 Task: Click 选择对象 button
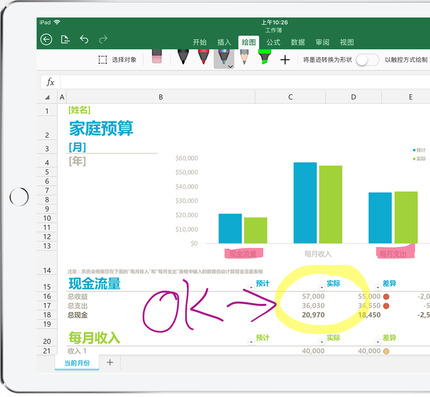[x=117, y=60]
